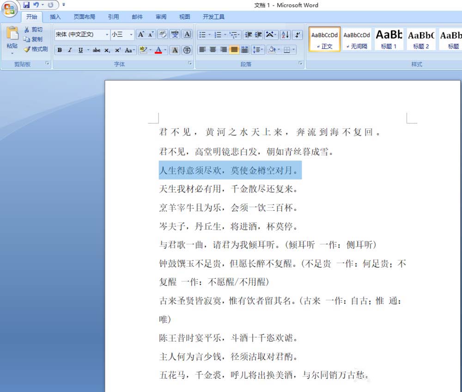Toggle superscript formatting
The image size is (462, 392).
point(117,50)
